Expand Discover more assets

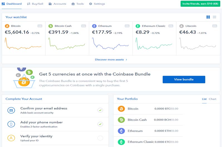click(111, 60)
